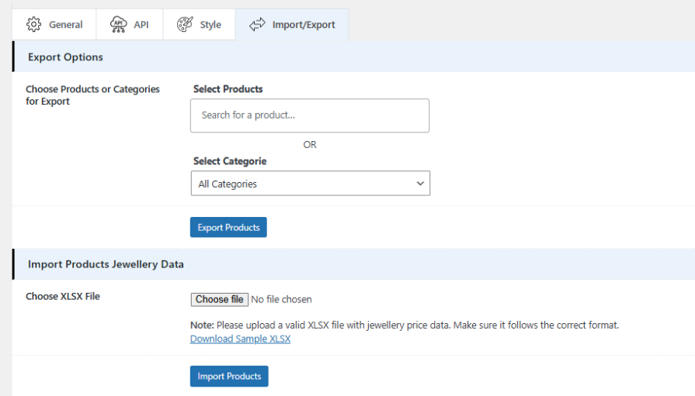Click the Select Products label

point(228,89)
